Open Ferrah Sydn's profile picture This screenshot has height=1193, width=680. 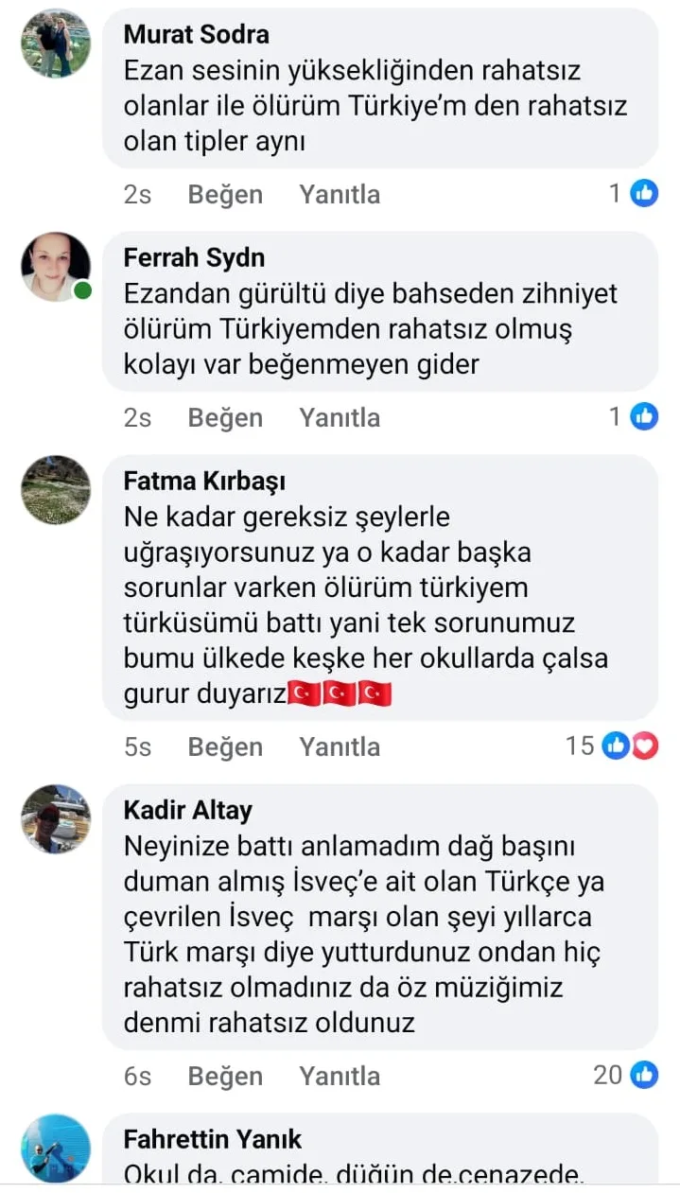coord(56,267)
